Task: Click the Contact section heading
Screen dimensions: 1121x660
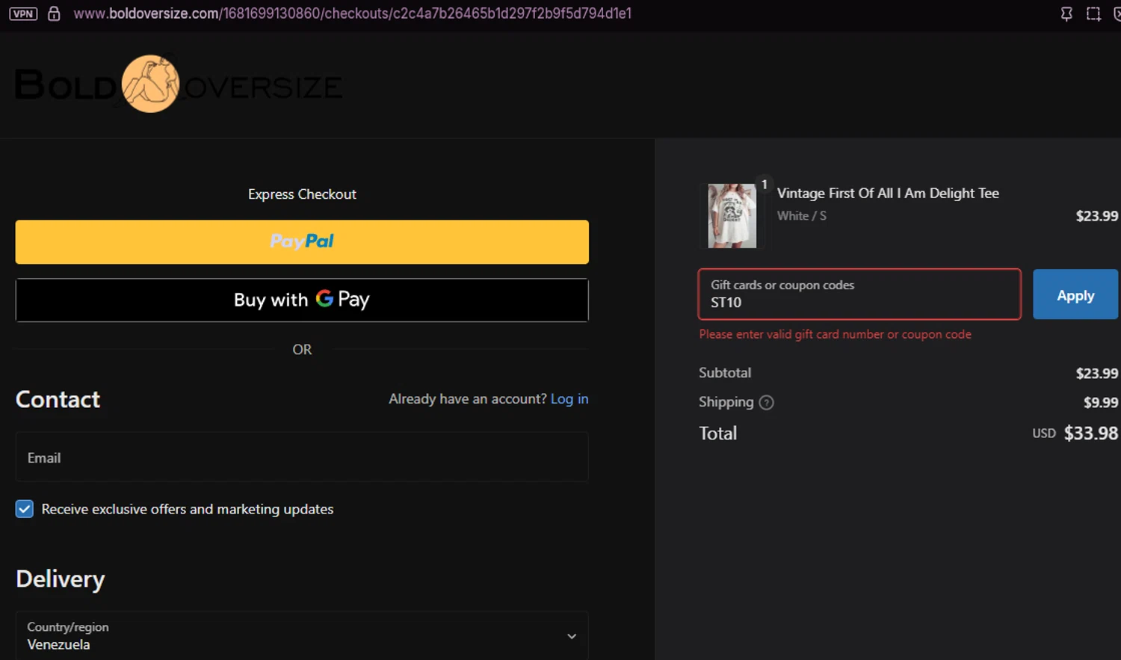Action: point(58,399)
